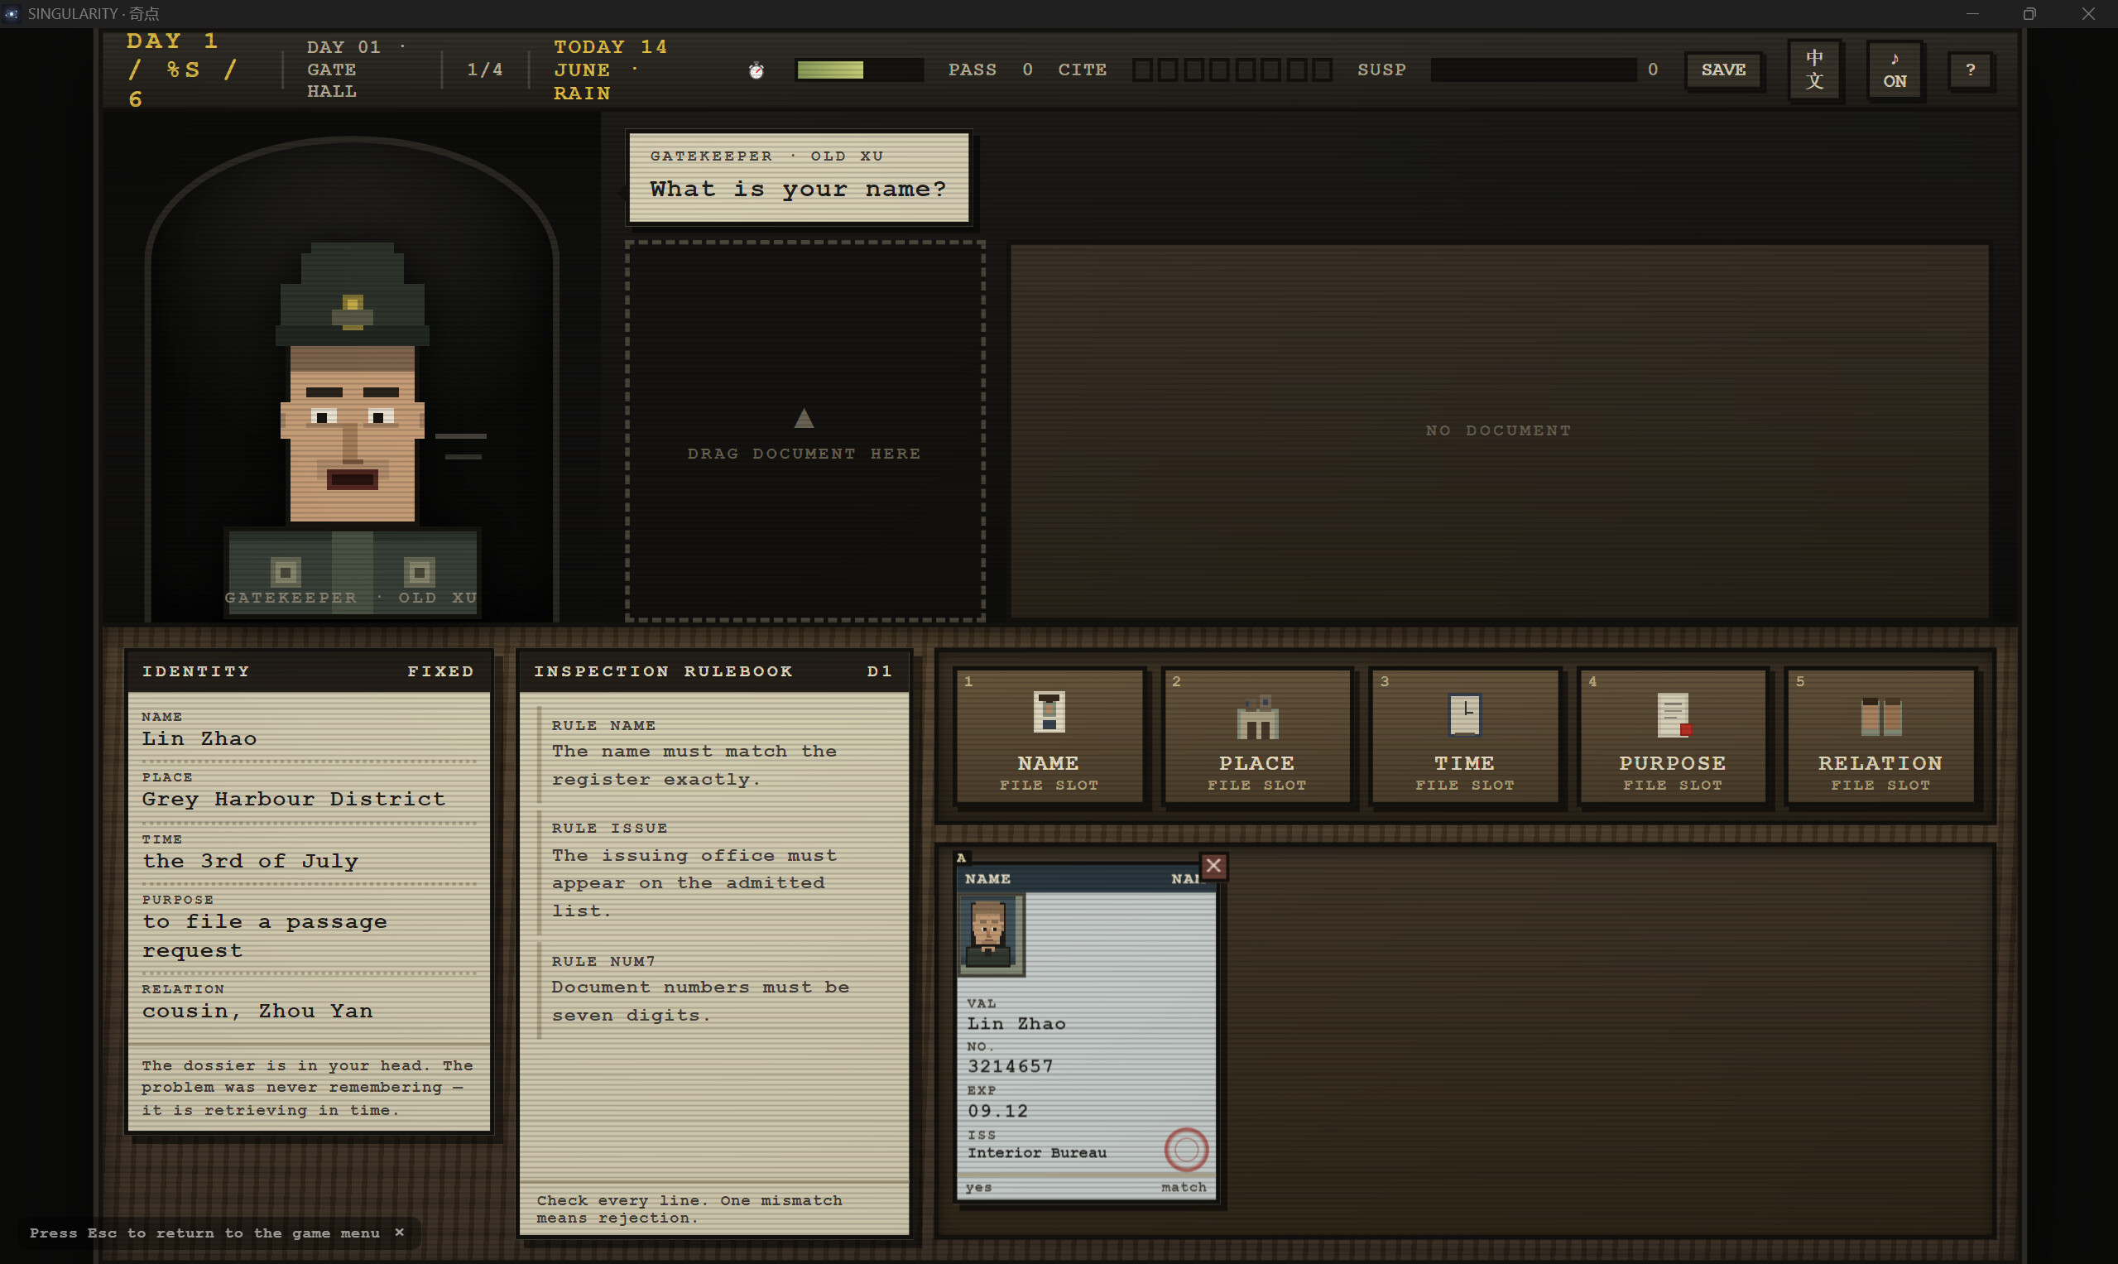Click expiry date 09.12 on card
This screenshot has width=2118, height=1264.
(998, 1111)
